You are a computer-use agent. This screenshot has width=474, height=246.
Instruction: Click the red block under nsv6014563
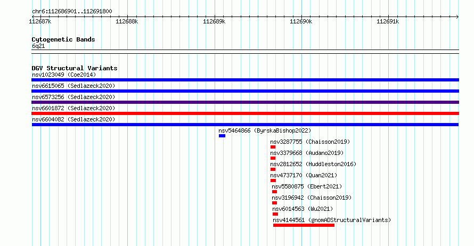275,214
